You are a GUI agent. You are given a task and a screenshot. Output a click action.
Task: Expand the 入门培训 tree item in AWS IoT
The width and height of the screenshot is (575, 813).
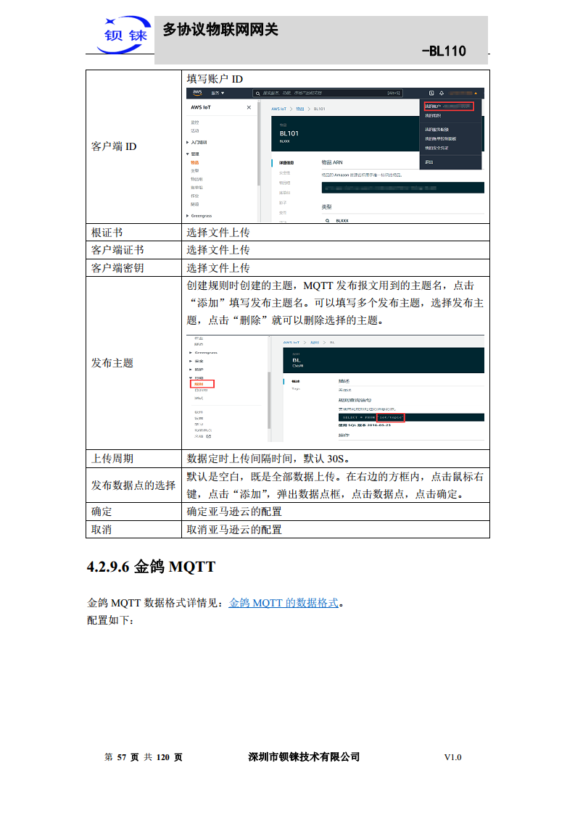point(197,142)
